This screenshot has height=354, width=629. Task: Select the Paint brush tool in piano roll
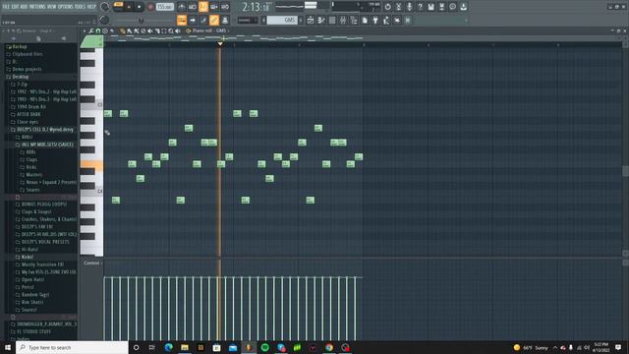[x=129, y=30]
